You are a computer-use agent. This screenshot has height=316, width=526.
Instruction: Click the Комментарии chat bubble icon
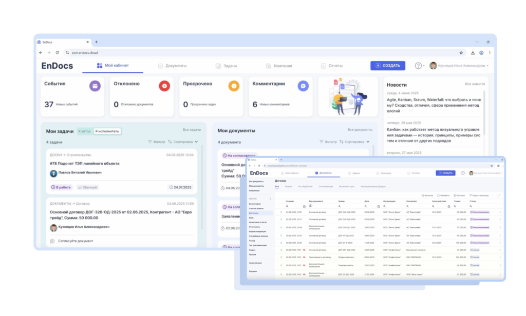(x=304, y=86)
